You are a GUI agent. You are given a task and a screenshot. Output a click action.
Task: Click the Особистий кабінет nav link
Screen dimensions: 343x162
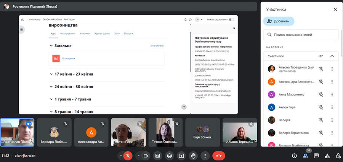(x=52, y=19)
